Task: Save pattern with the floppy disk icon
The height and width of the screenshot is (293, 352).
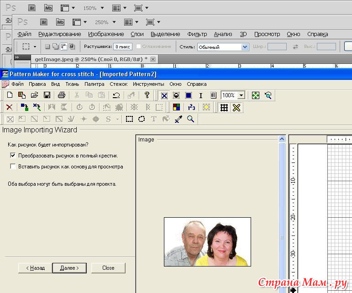Action: click(x=47, y=95)
